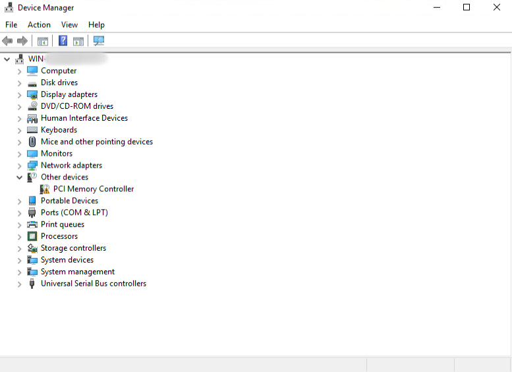The image size is (512, 372).
Task: Open the Action menu
Action: point(39,25)
